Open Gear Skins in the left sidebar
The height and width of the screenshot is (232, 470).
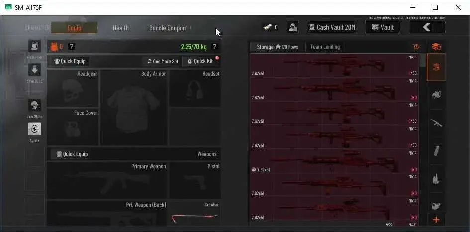34,106
